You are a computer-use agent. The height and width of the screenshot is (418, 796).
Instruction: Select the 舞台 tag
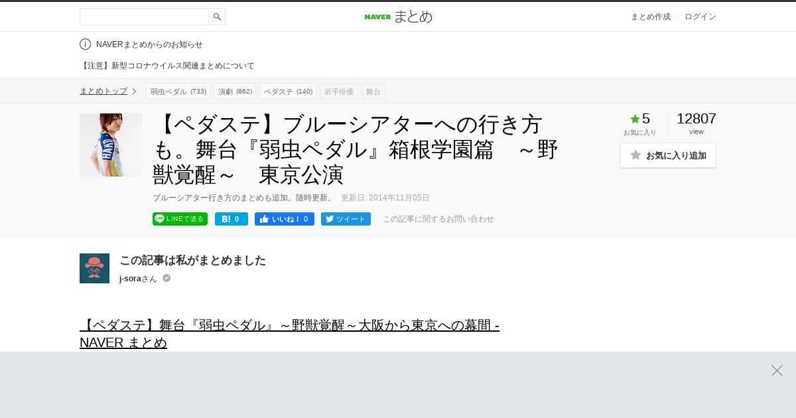[373, 91]
